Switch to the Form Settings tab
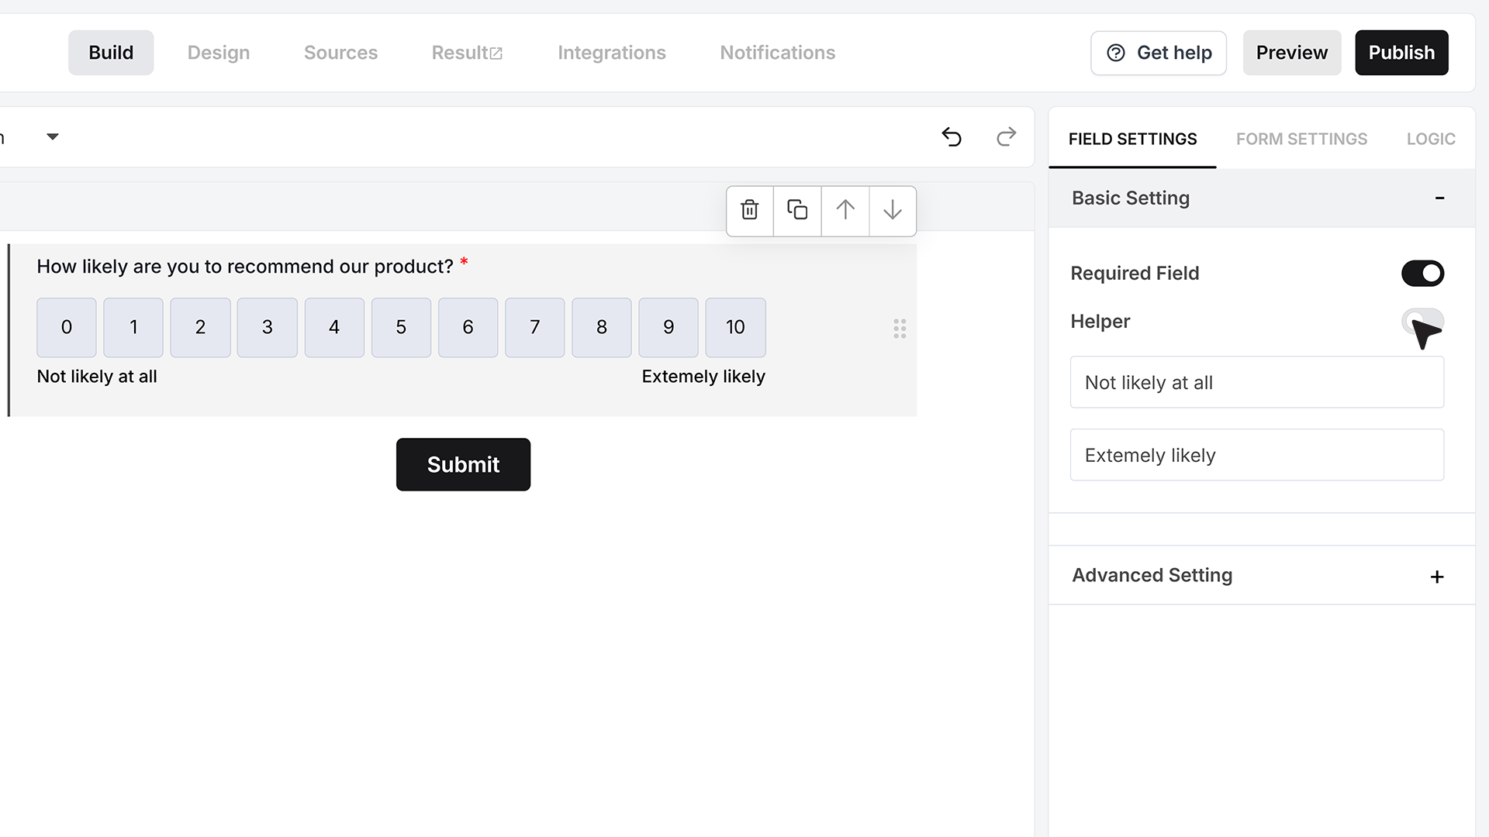 (1301, 139)
